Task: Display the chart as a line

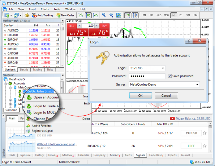Action: pos(96,15)
